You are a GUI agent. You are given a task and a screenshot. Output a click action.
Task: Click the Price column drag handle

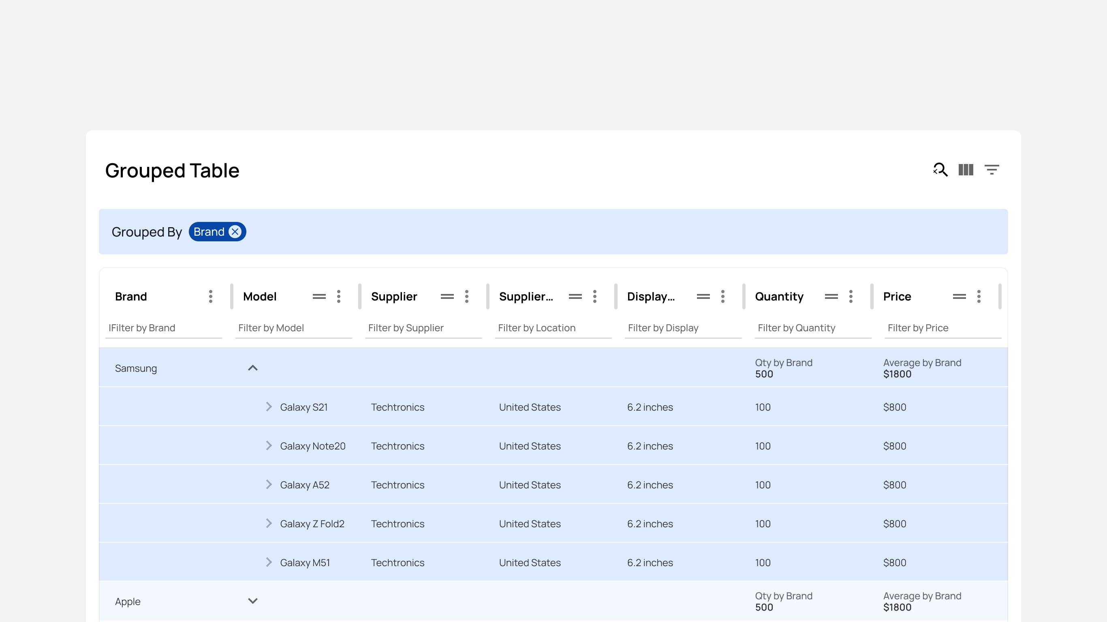tap(959, 296)
